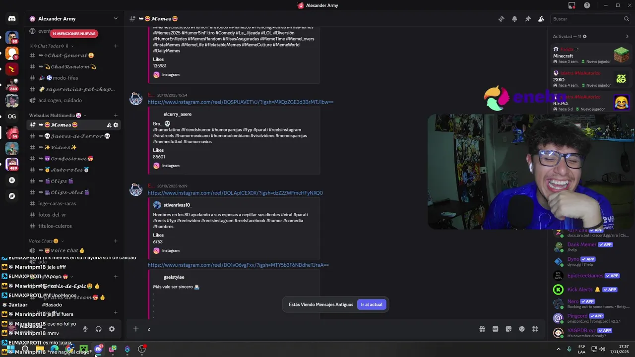Viewport: 635px width, 357px height.
Task: Open edit channel gear for Memes channel
Action: [x=116, y=125]
